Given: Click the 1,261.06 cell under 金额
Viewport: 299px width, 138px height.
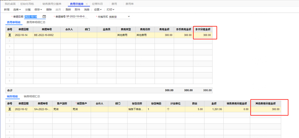Looking at the screenshot, I should coord(214,109).
